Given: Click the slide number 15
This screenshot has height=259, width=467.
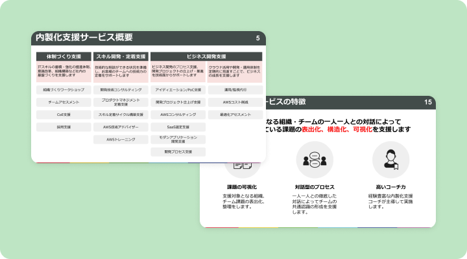Looking at the screenshot, I should 428,102.
